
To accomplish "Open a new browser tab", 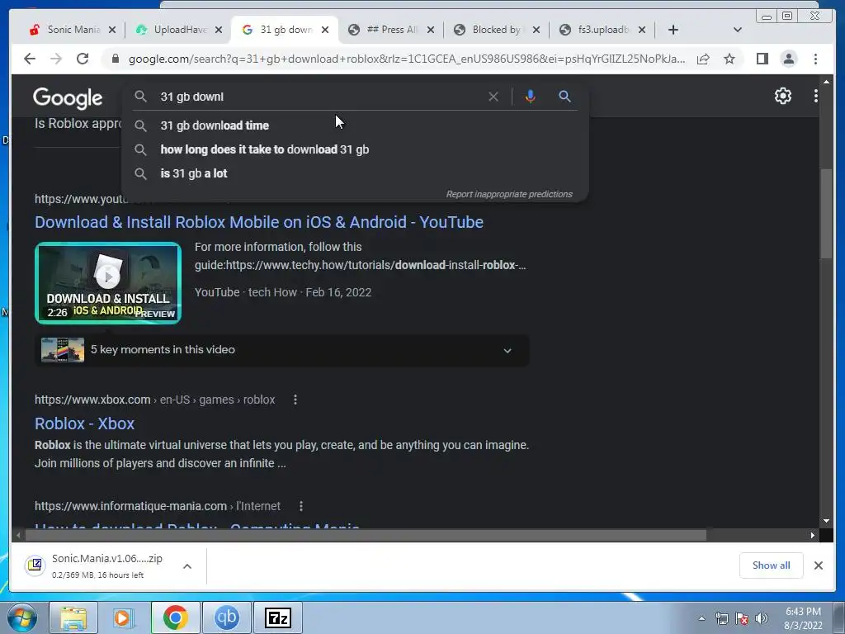I will 673,30.
